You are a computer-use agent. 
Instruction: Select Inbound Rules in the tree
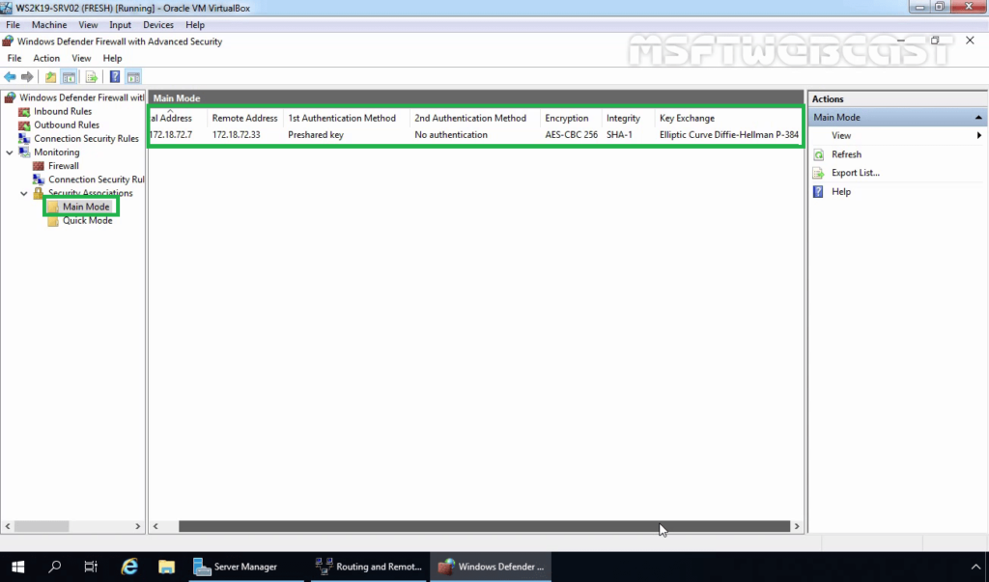point(63,111)
